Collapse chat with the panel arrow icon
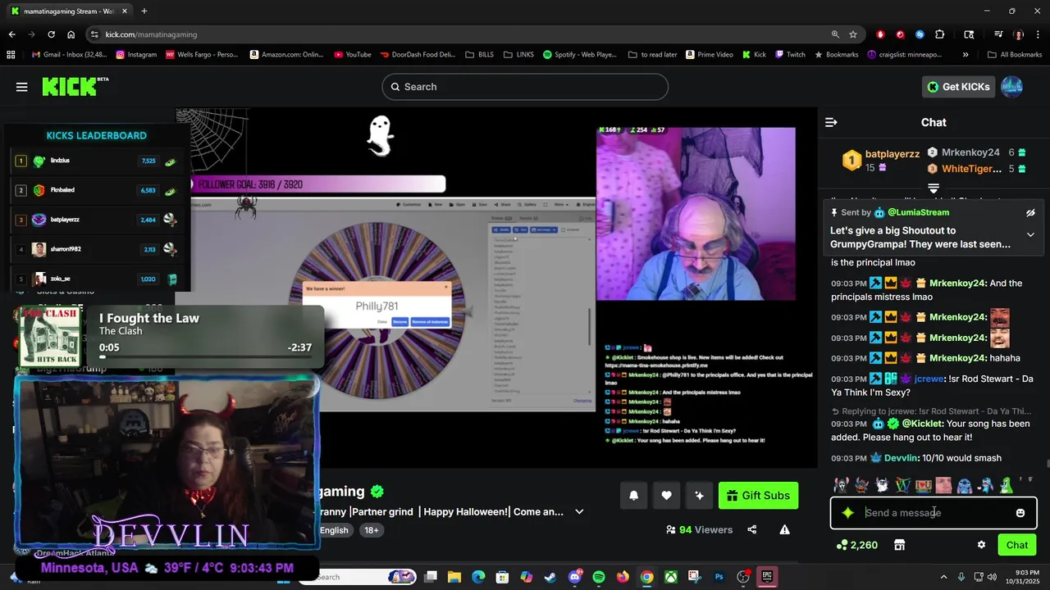 click(831, 122)
